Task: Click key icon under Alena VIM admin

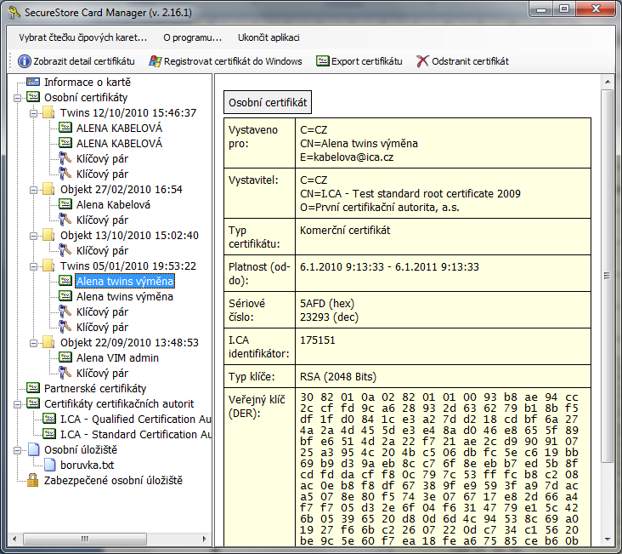Action: [x=65, y=373]
